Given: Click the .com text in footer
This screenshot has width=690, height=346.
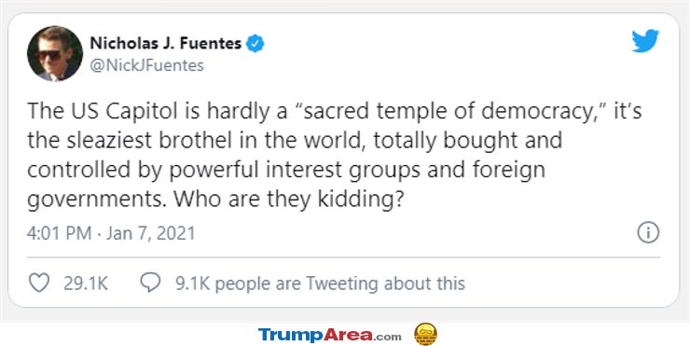Looking at the screenshot, I should tap(388, 337).
